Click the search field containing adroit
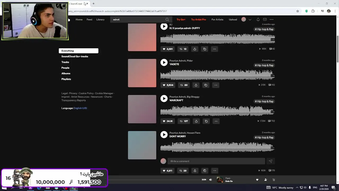Viewport: 339px width, 191px height. pos(138,19)
